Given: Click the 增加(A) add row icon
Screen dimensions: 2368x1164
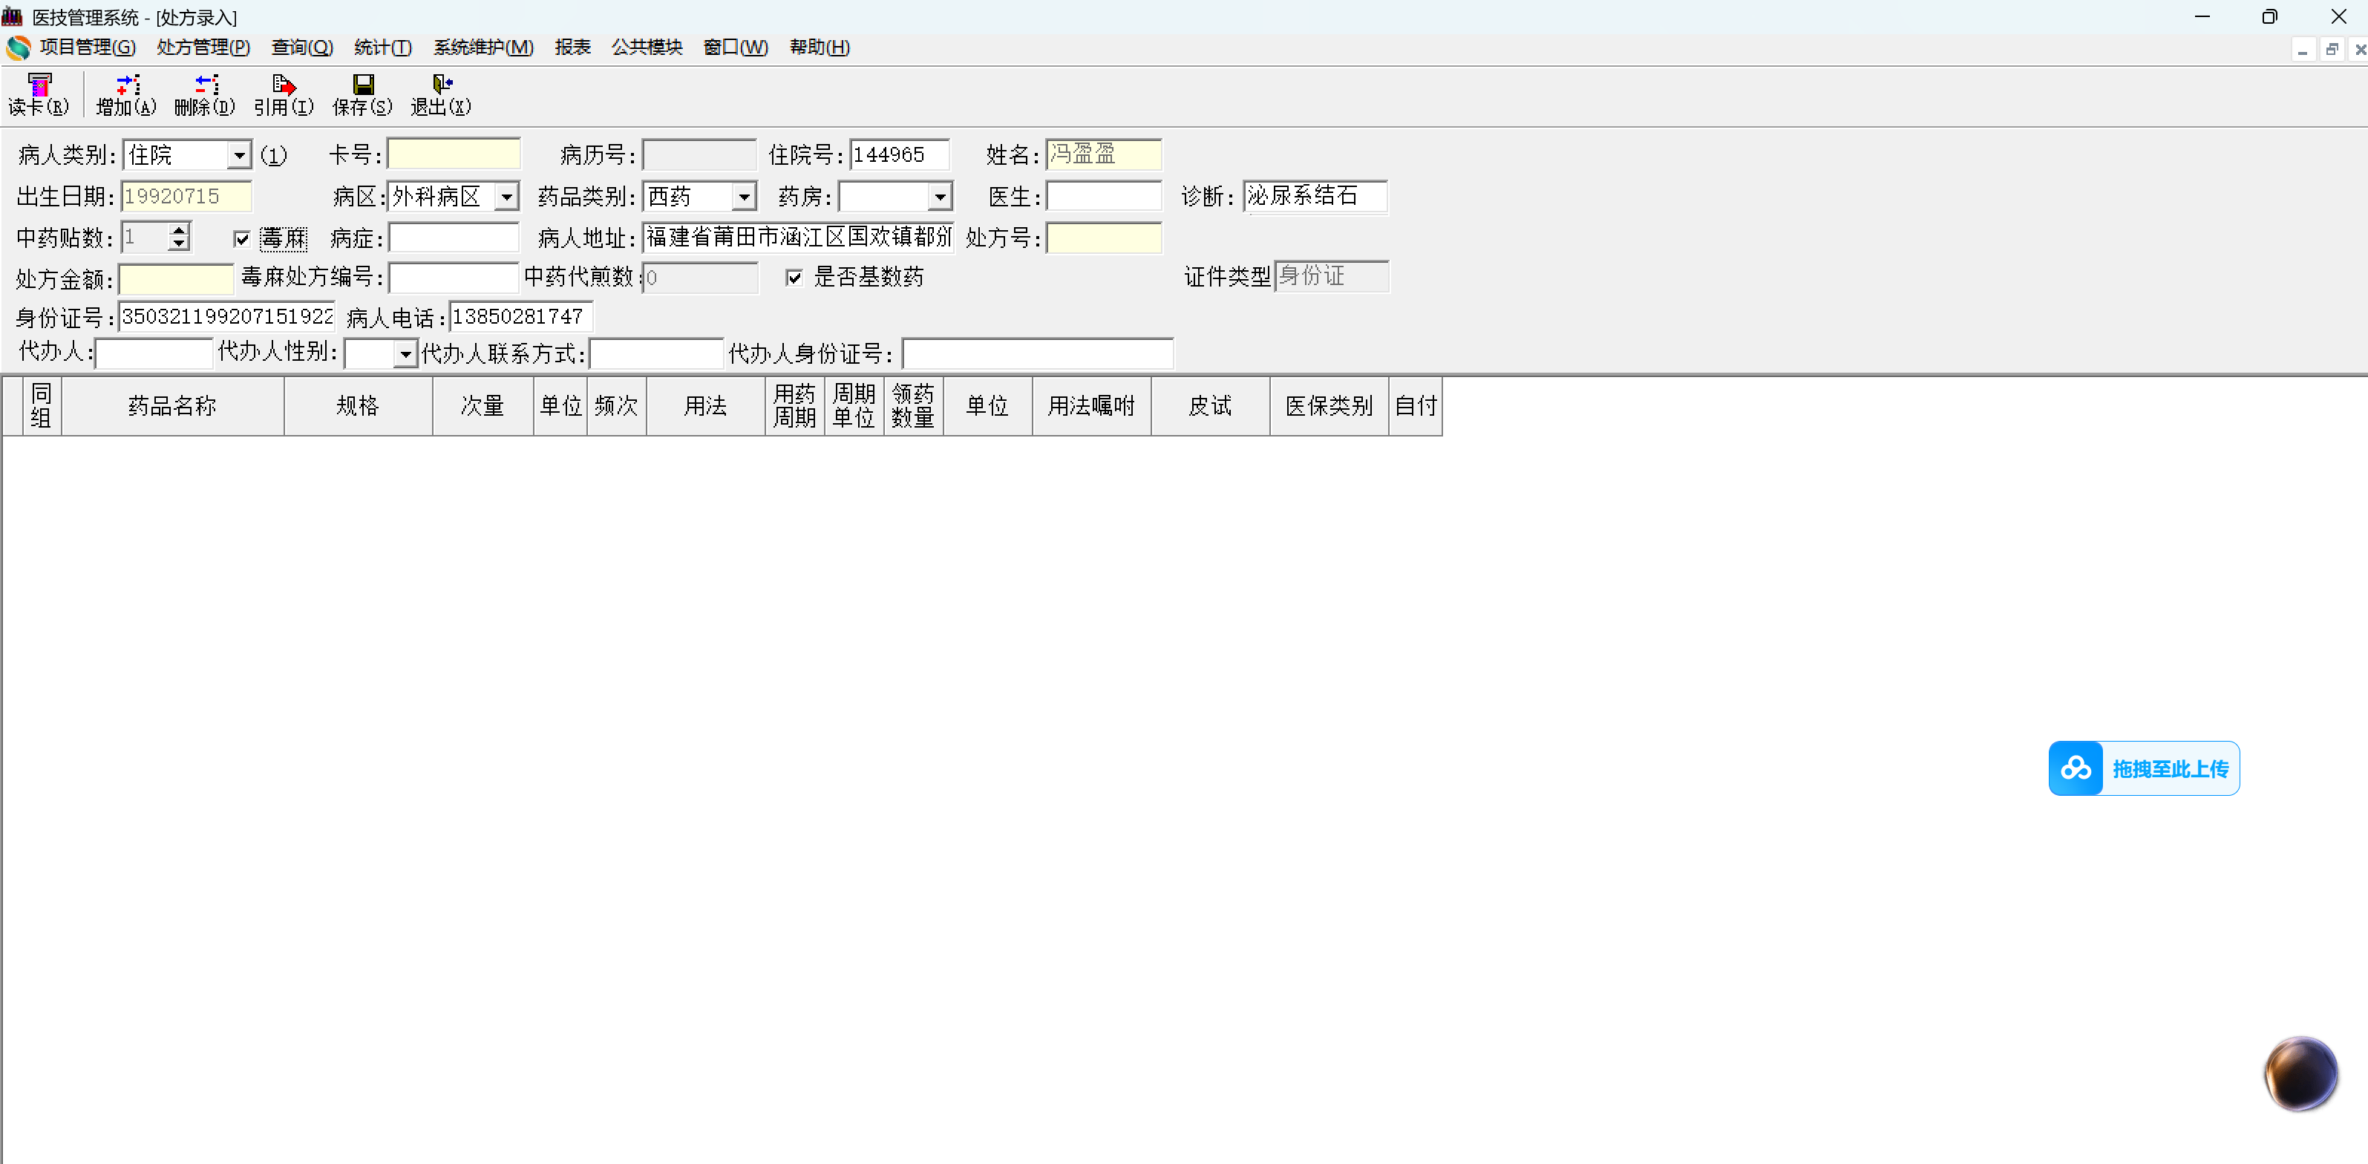Looking at the screenshot, I should pos(126,85).
